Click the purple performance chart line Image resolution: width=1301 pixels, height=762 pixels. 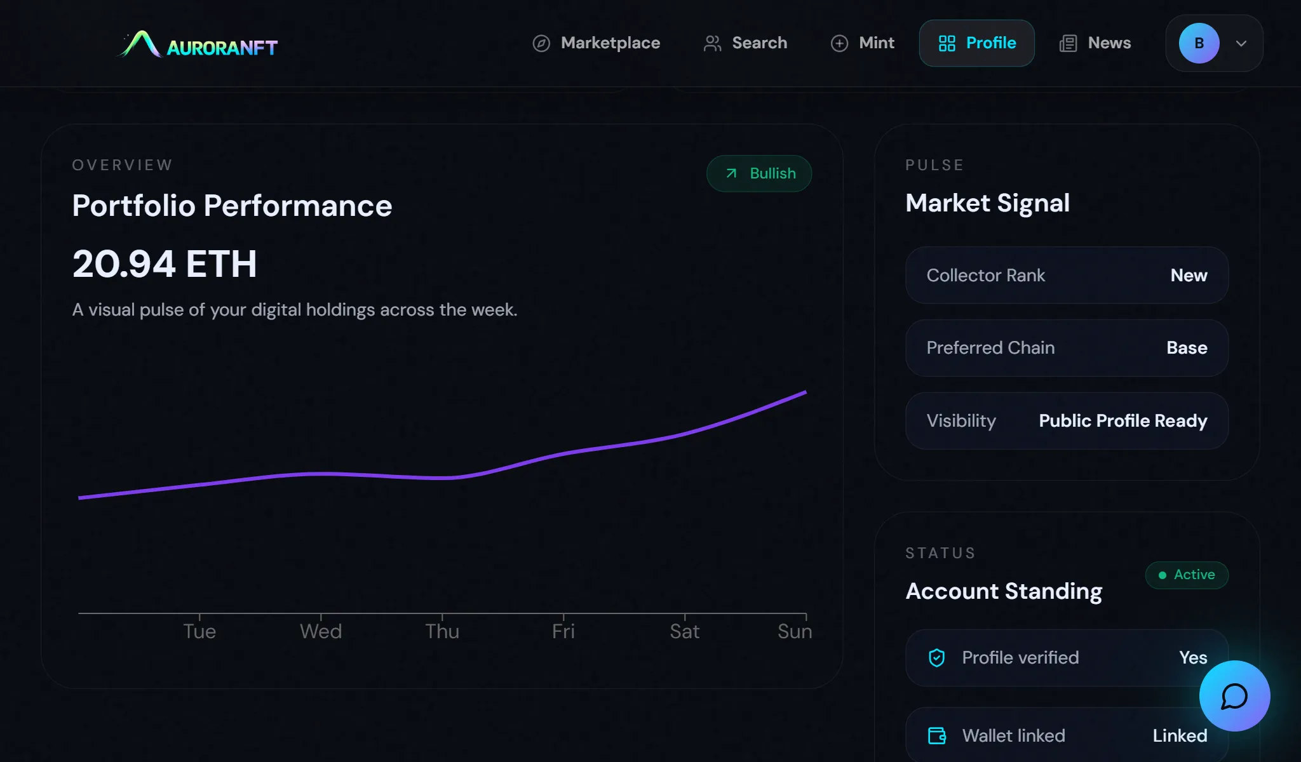point(442,477)
